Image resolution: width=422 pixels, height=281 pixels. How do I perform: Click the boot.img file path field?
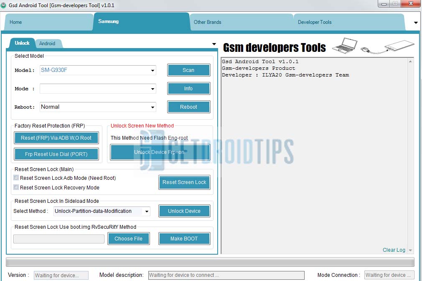(x=59, y=239)
